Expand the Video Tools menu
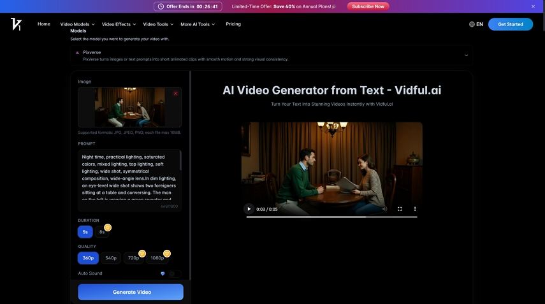545x304 pixels. pyautogui.click(x=158, y=24)
